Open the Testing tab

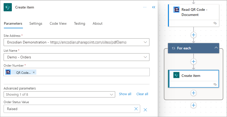pos(79,23)
